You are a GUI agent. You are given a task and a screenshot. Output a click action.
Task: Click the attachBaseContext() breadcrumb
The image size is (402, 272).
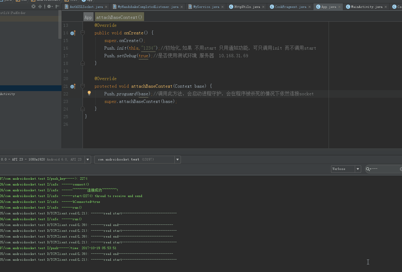tap(119, 17)
